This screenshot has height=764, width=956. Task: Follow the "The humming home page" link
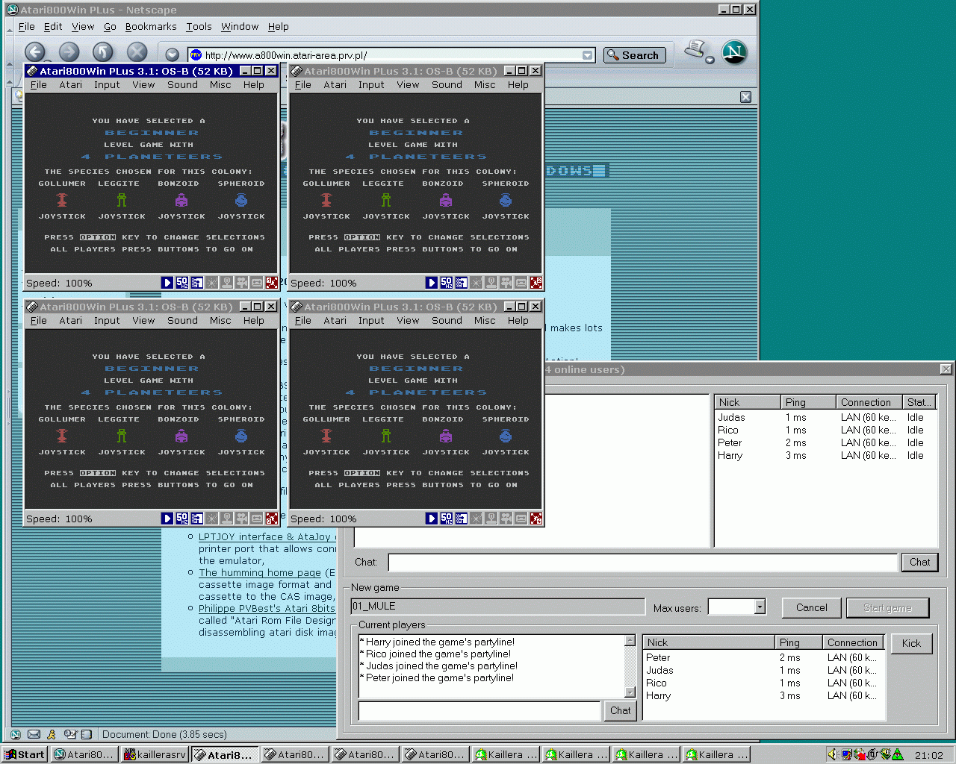[260, 573]
